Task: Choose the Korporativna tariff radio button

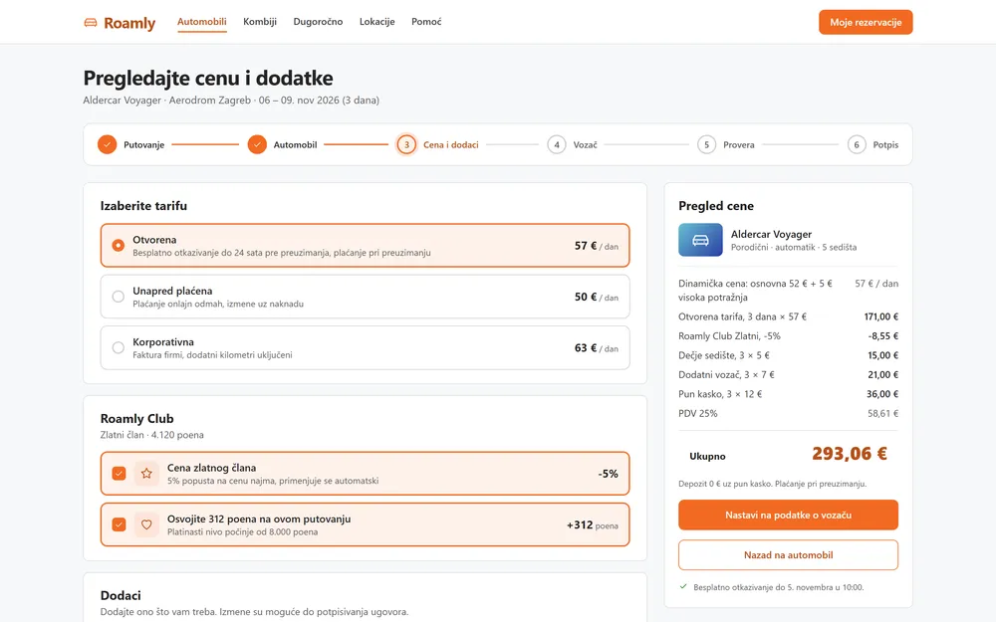Action: (x=119, y=347)
